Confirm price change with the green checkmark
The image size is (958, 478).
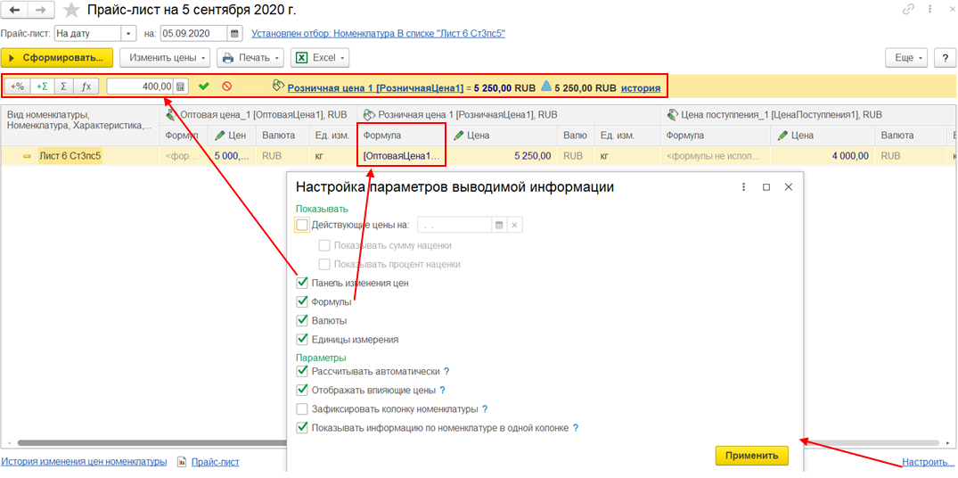[x=204, y=87]
